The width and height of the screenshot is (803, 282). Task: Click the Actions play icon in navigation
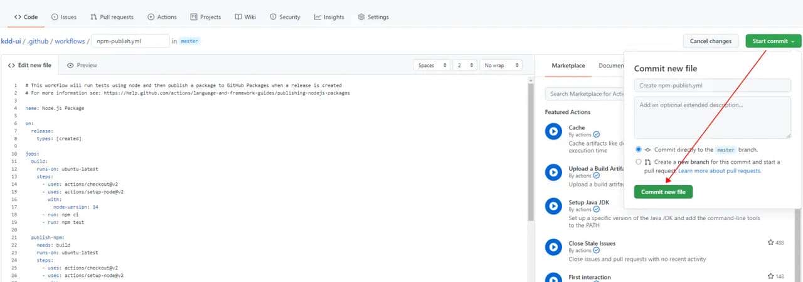click(x=151, y=17)
